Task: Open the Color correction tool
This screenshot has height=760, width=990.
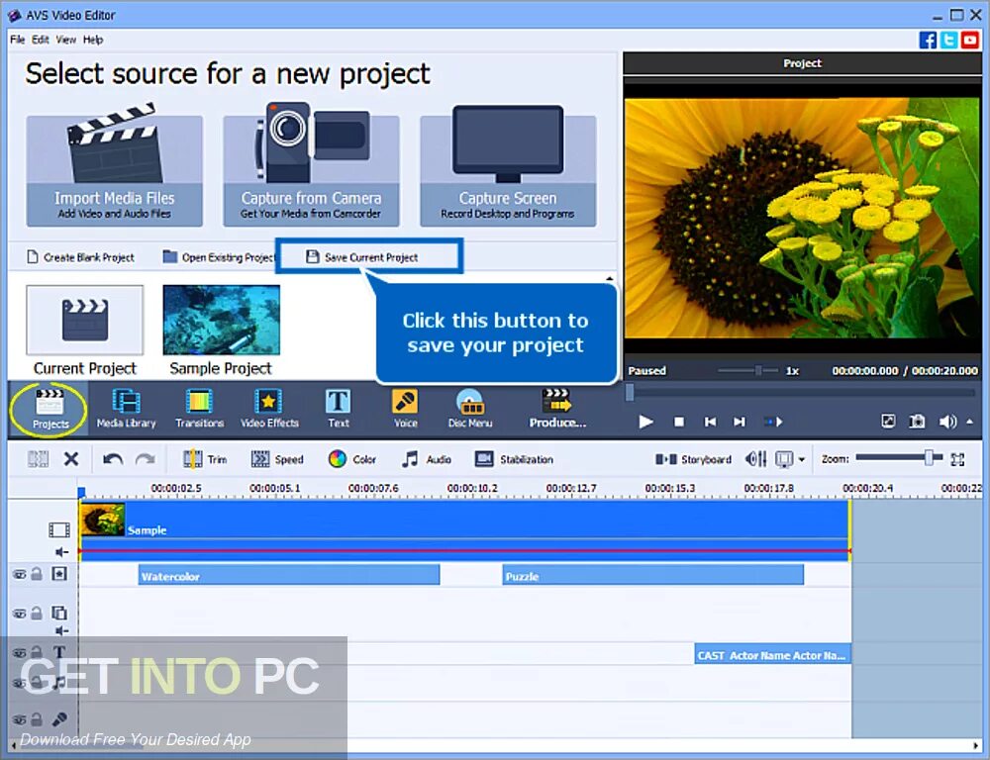Action: pos(351,459)
